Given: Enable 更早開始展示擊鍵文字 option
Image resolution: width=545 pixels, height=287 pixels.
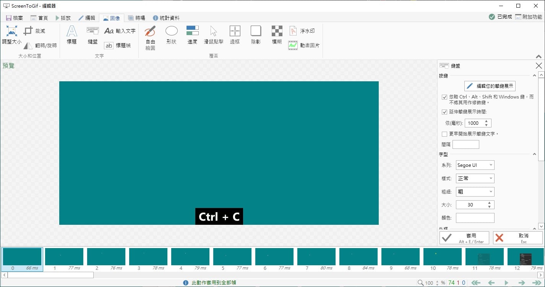Looking at the screenshot, I should tap(444, 134).
